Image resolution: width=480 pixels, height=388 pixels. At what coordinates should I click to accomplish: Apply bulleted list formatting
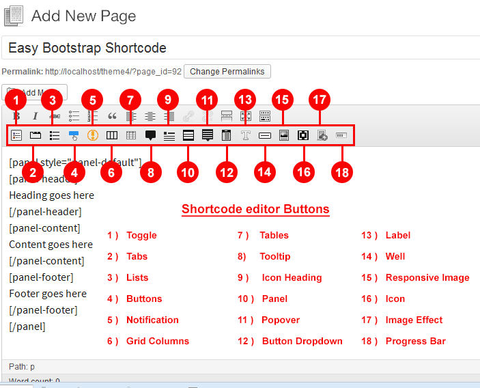pyautogui.click(x=74, y=116)
